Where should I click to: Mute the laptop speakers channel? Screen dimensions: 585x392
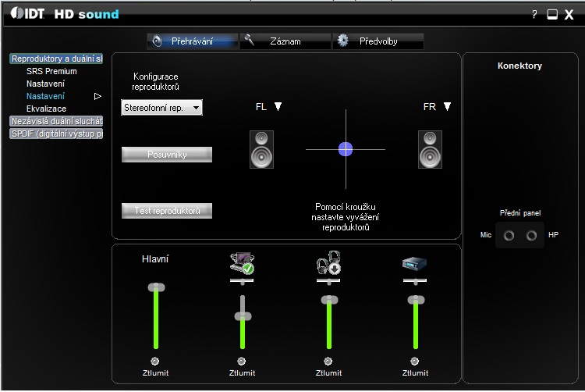click(x=241, y=361)
